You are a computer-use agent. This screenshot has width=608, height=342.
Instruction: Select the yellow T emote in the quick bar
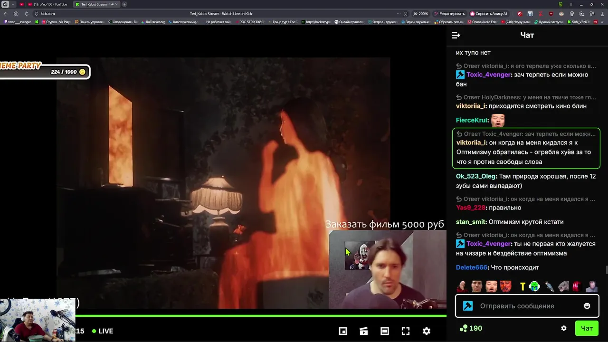pyautogui.click(x=522, y=286)
